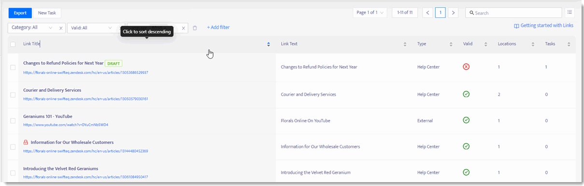Open the Category: All dropdown

[33, 28]
